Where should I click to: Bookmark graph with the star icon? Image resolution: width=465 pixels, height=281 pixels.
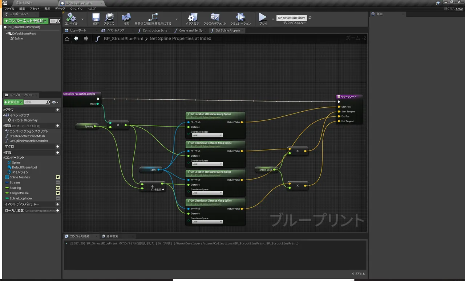[67, 38]
